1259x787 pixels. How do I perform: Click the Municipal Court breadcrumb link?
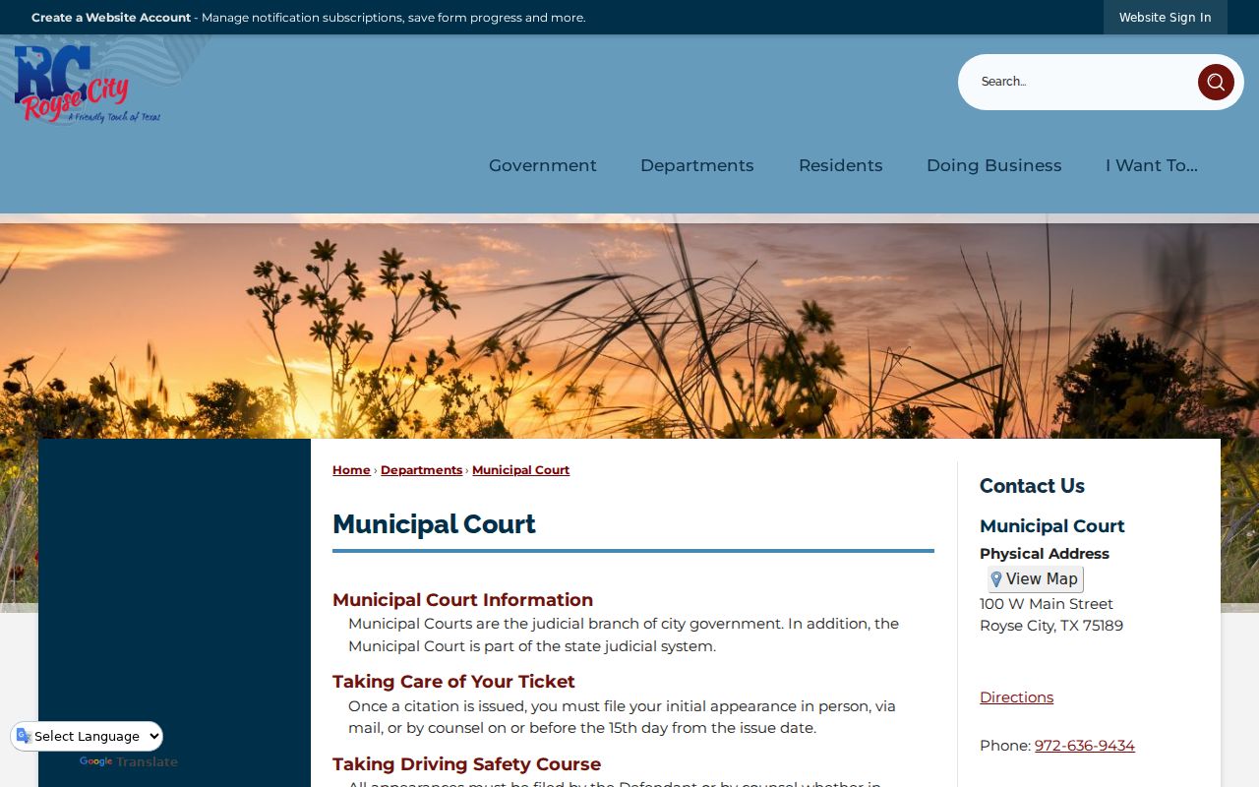[x=520, y=470]
